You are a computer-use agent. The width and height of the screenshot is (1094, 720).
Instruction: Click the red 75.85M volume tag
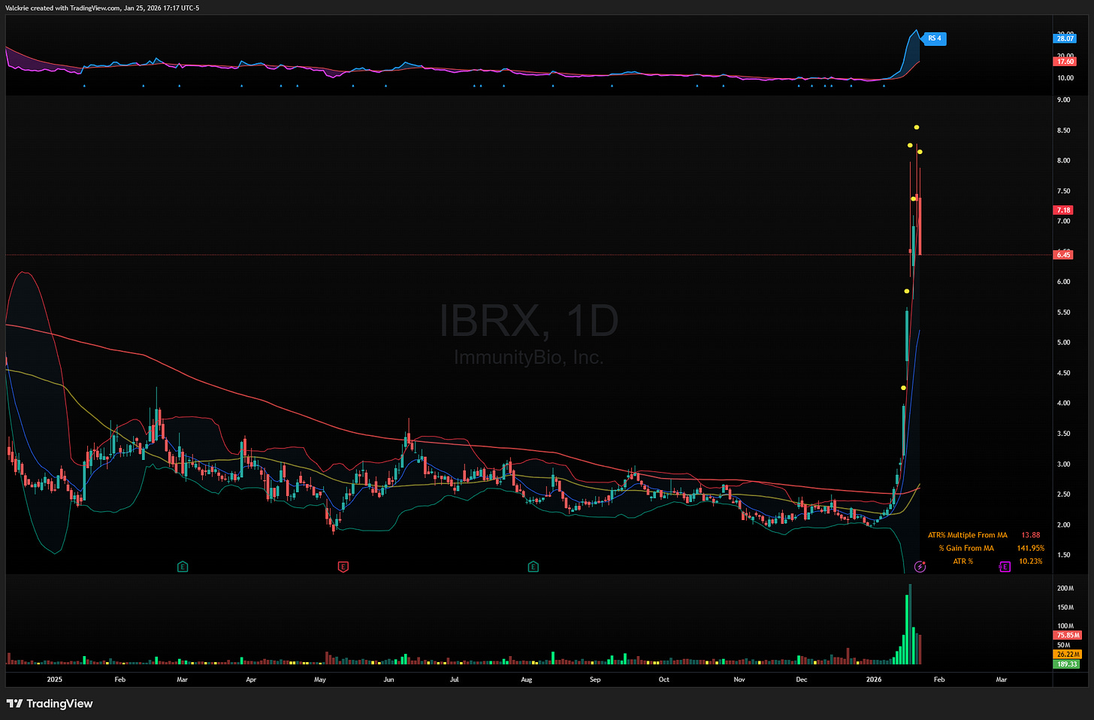1068,635
